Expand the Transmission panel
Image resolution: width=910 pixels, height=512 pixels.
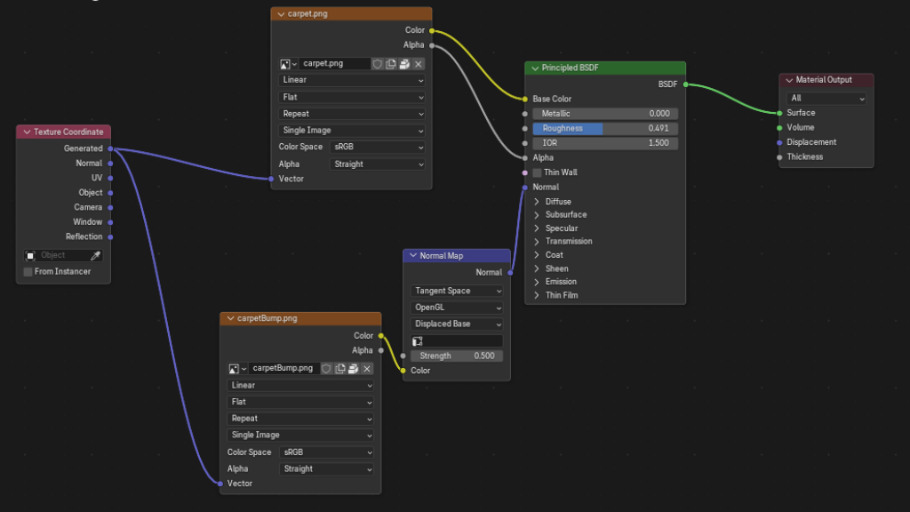click(536, 242)
